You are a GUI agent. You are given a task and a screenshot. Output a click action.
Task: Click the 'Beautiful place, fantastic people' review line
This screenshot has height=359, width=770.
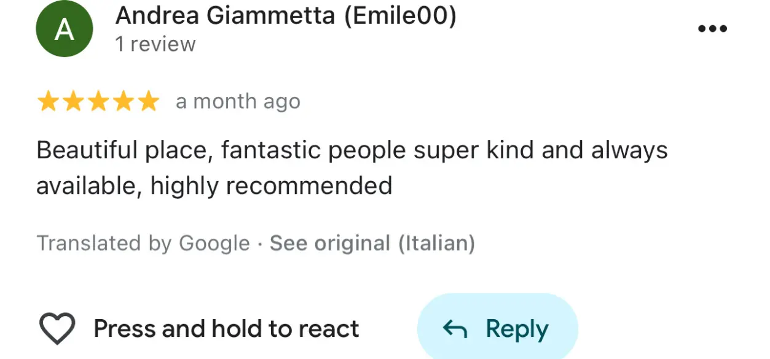[352, 150]
